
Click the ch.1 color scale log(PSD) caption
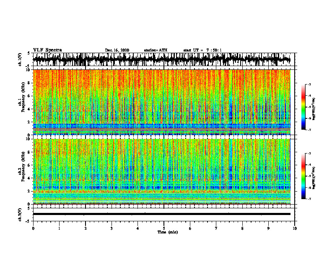(x=314, y=109)
